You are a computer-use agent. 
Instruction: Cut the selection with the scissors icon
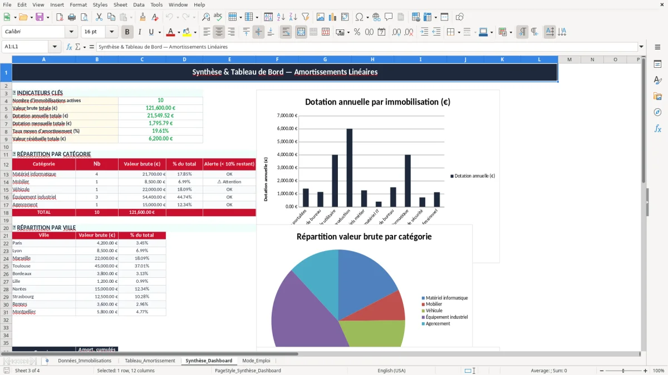point(99,17)
